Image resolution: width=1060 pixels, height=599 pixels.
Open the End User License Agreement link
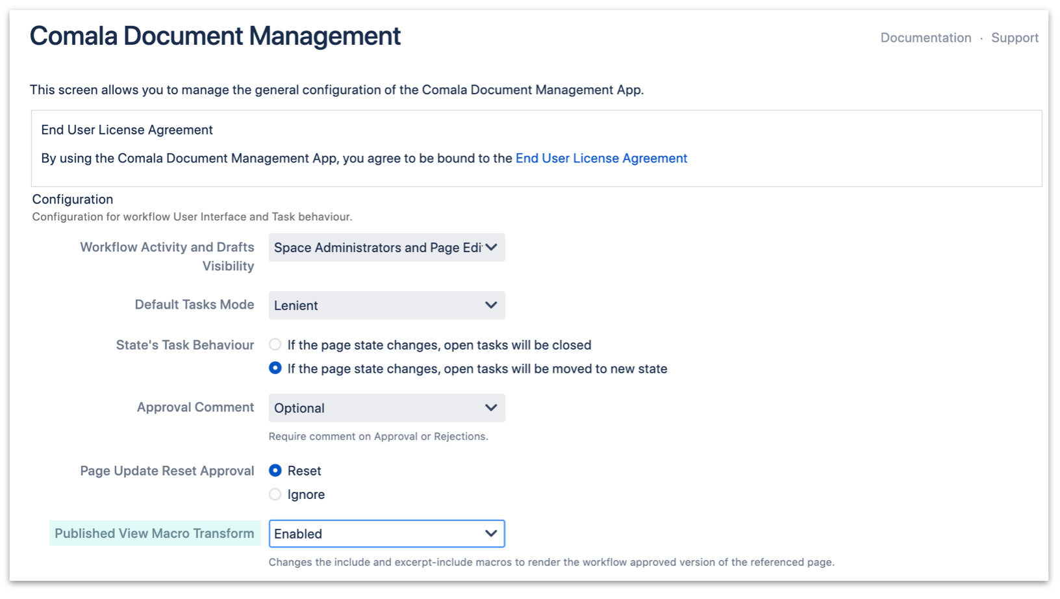[x=601, y=158]
